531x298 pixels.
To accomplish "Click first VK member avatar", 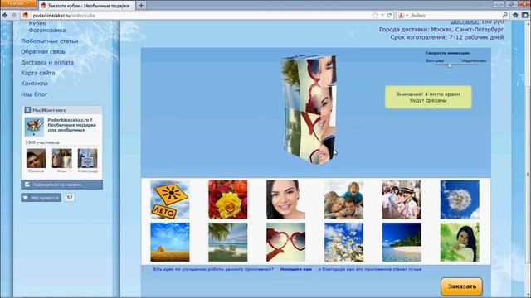I will click(x=37, y=158).
